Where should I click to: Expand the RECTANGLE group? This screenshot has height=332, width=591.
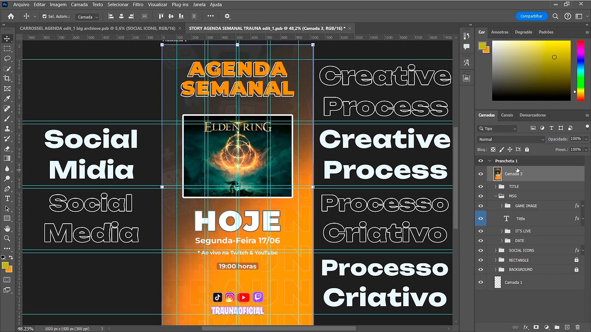point(496,260)
